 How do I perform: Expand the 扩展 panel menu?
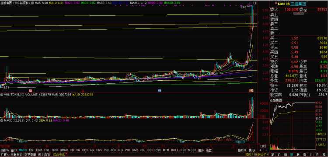[x=5, y=155]
